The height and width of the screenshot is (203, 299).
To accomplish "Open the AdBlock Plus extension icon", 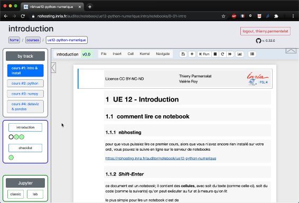I will [234, 16].
